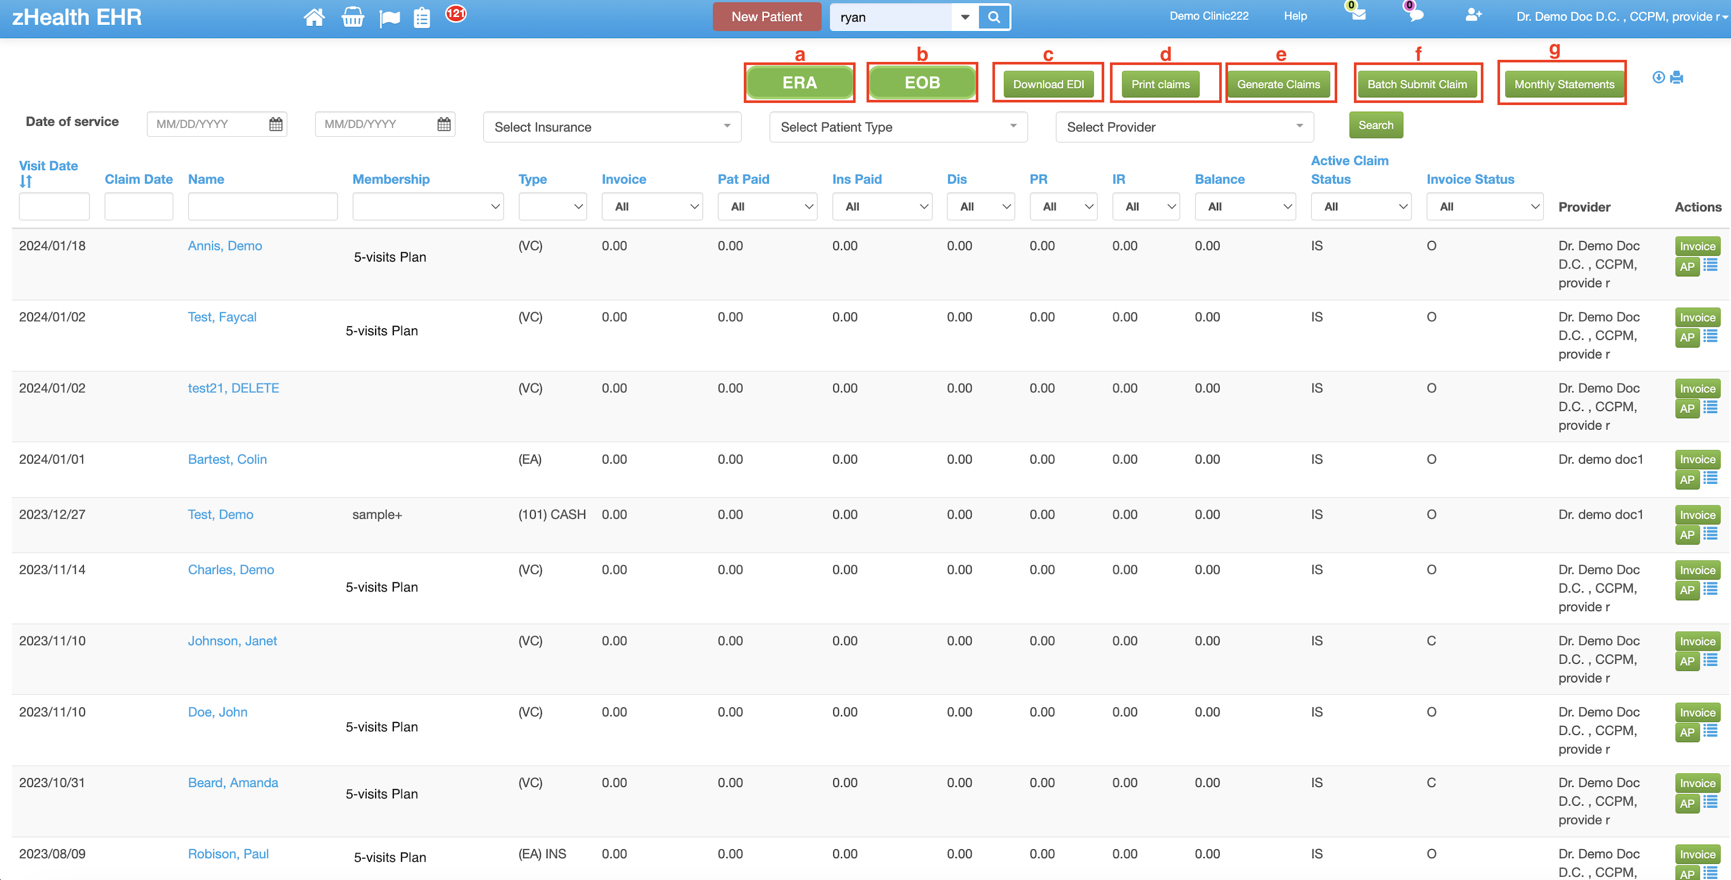Open list icon for Beard, Amanda row

[x=1710, y=802]
